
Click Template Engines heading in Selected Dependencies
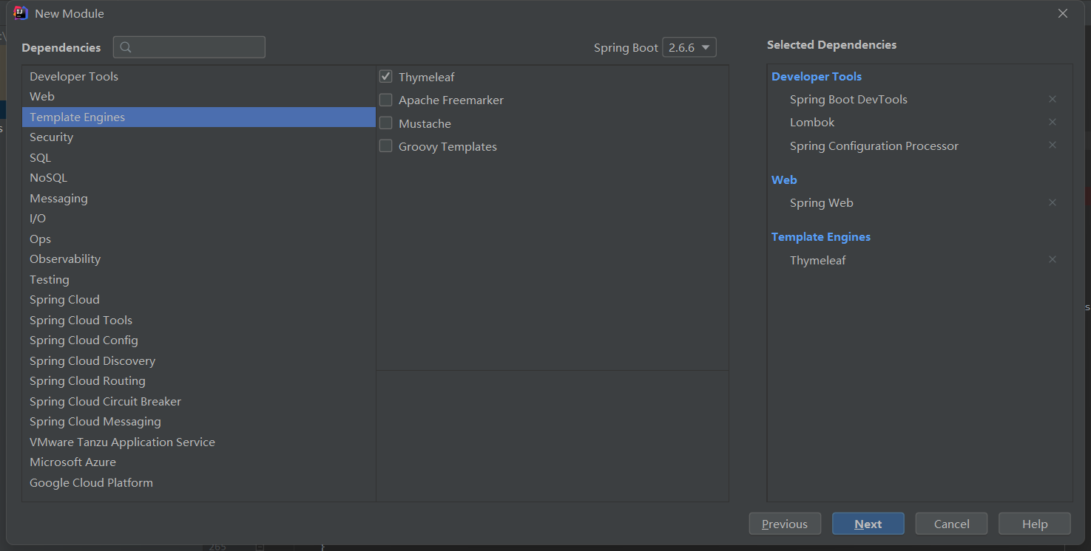tap(821, 236)
